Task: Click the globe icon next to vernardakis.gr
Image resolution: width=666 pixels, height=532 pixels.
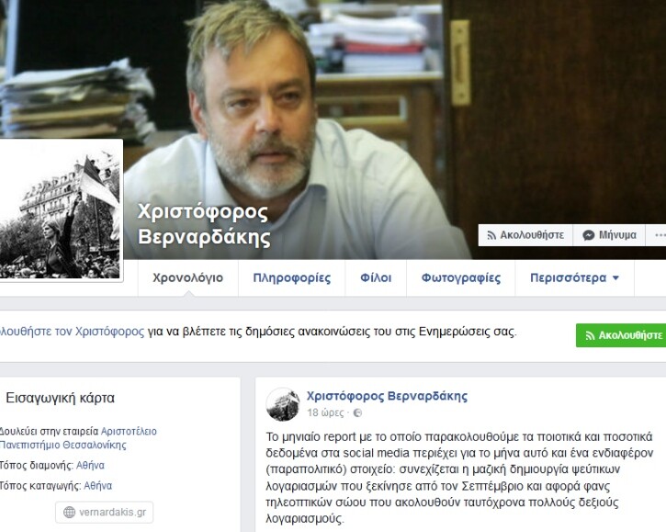Action: coord(69,513)
